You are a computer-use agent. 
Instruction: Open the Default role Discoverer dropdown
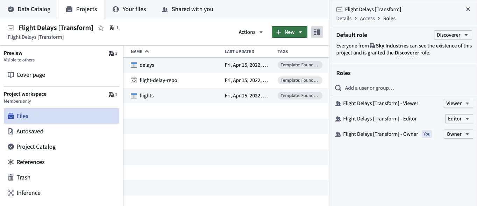pyautogui.click(x=453, y=35)
